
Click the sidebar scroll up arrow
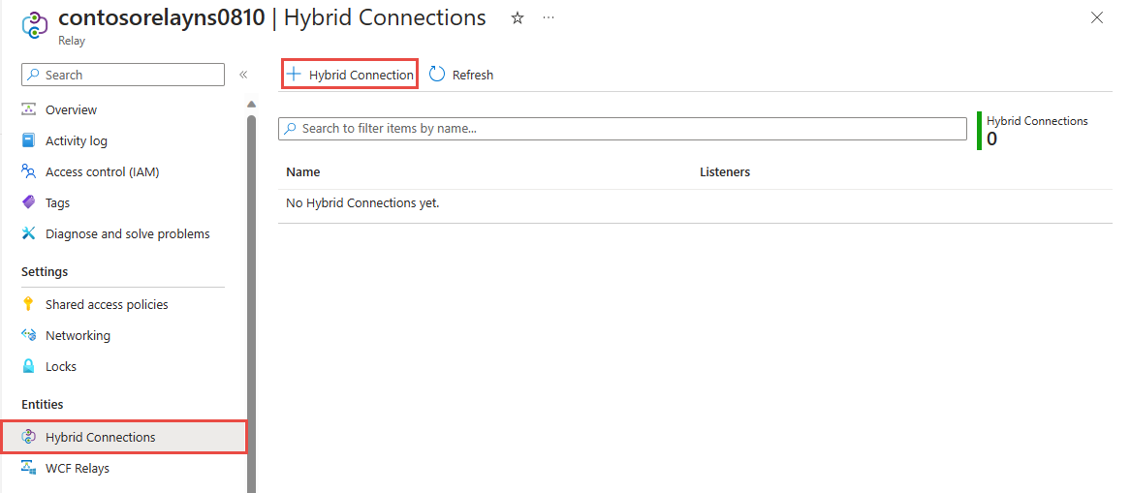pyautogui.click(x=251, y=103)
